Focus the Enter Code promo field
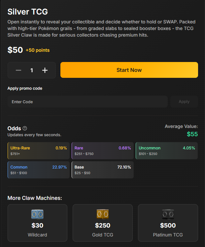Viewport: 205px width, 247px height. click(87, 102)
